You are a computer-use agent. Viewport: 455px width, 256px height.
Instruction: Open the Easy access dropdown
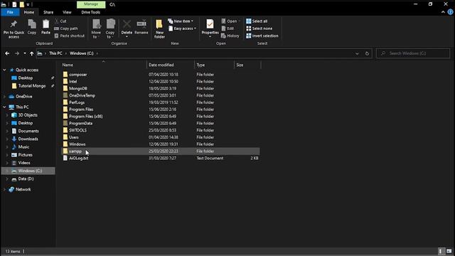182,28
